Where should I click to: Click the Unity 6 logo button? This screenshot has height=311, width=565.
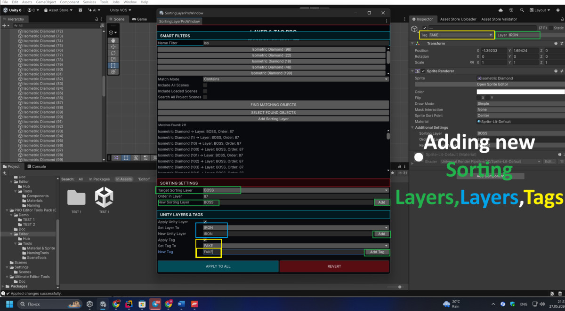tap(12, 10)
